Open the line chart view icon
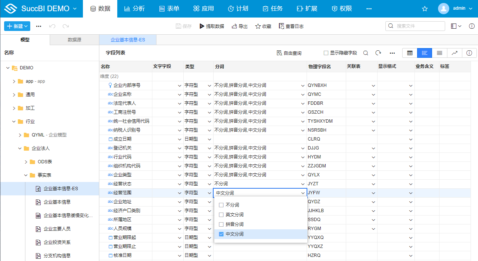 454,53
